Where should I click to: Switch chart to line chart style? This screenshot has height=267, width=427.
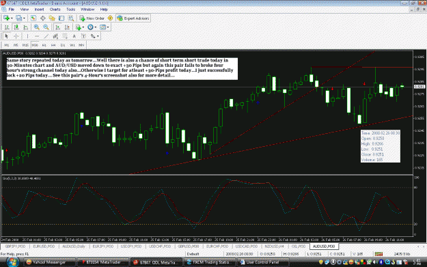25,27
